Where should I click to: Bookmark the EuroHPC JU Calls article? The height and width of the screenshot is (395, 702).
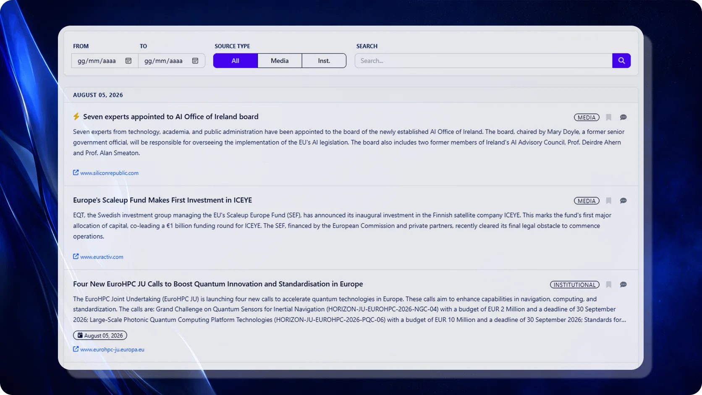tap(608, 285)
